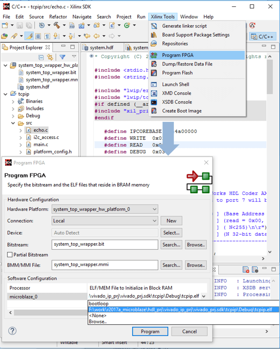Image resolution: width=280 pixels, height=349 pixels.
Task: Open Project Explorer view menu triangle
Action: pyautogui.click(x=74, y=57)
